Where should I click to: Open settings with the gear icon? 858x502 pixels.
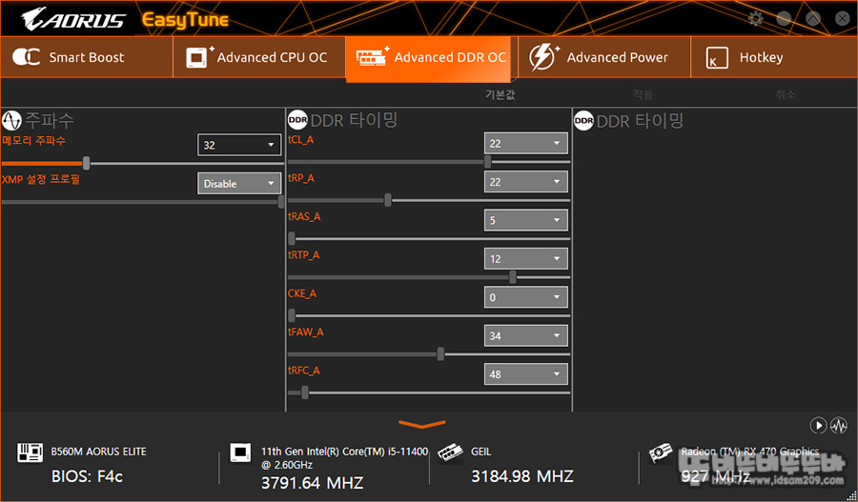tap(756, 19)
